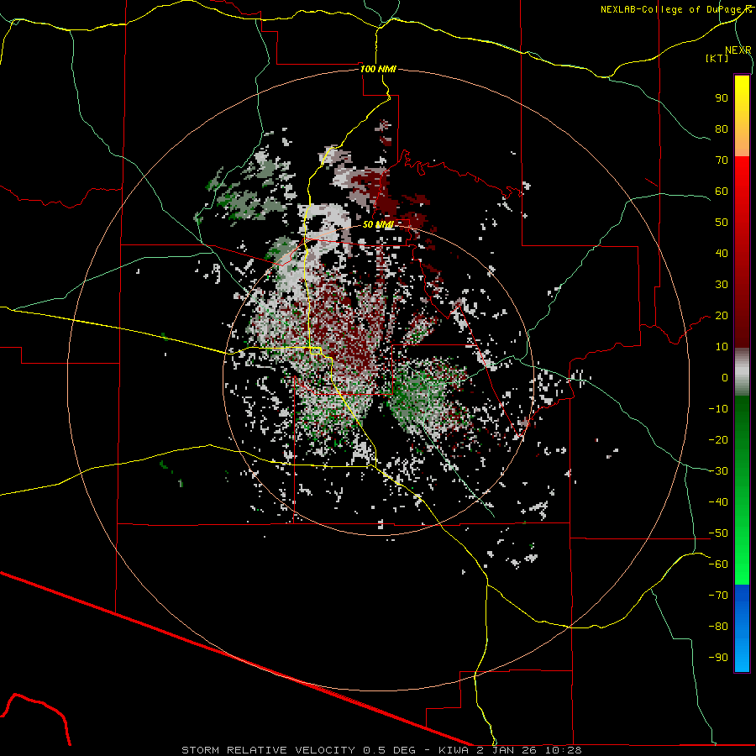This screenshot has width=756, height=756.
Task: Select the 80 knot scale label
Action: tap(722, 129)
